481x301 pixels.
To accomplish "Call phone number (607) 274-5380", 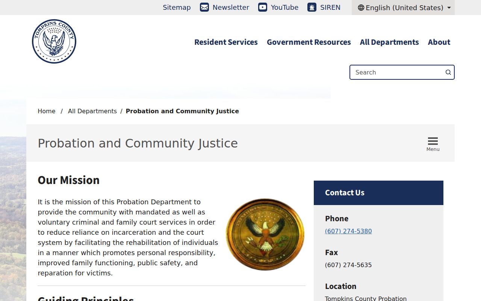I will tap(348, 231).
